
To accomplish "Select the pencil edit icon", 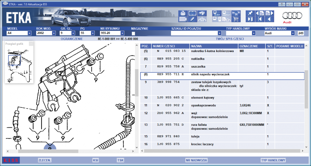I will coord(192,19).
